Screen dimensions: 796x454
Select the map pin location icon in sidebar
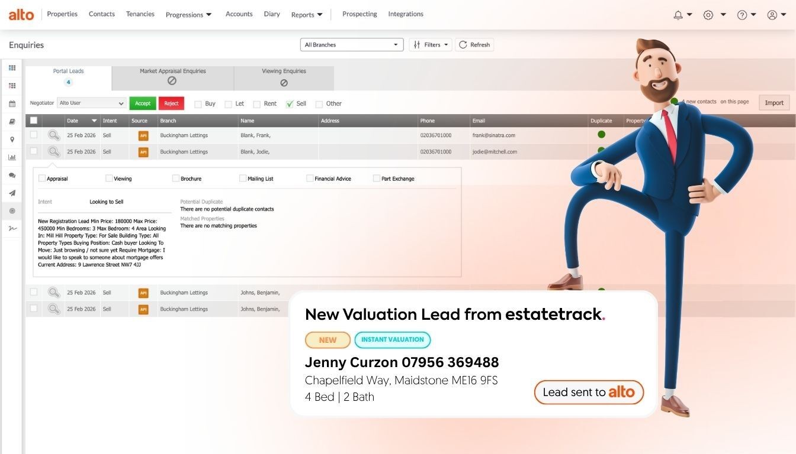point(12,140)
